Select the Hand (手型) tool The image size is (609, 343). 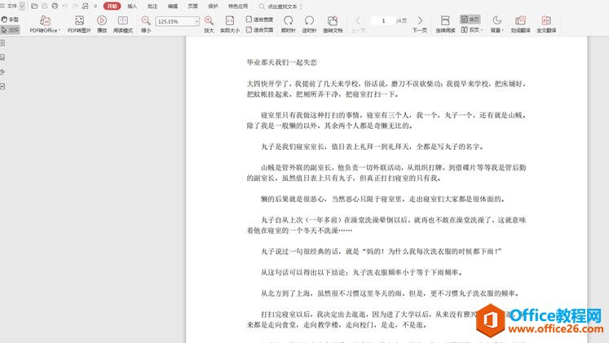[x=10, y=20]
